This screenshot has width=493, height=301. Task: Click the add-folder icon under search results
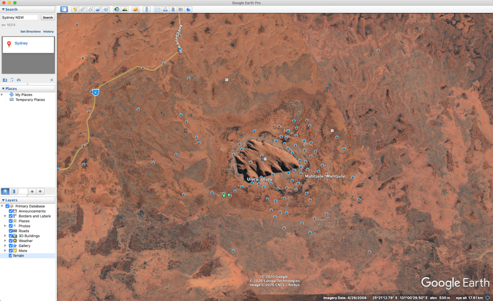(x=5, y=80)
